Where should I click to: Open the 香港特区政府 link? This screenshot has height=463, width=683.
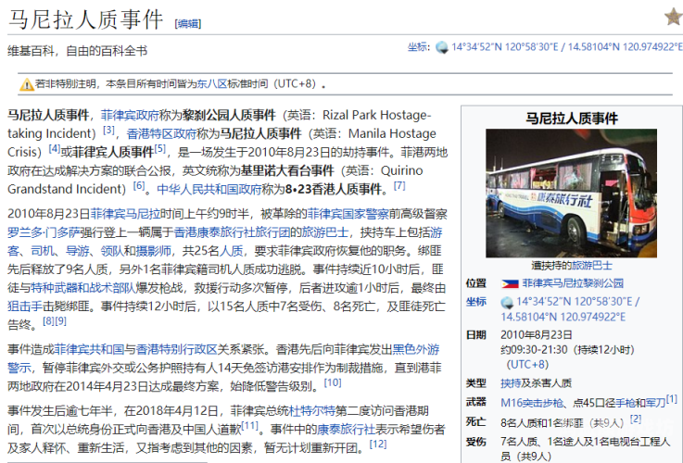click(161, 133)
